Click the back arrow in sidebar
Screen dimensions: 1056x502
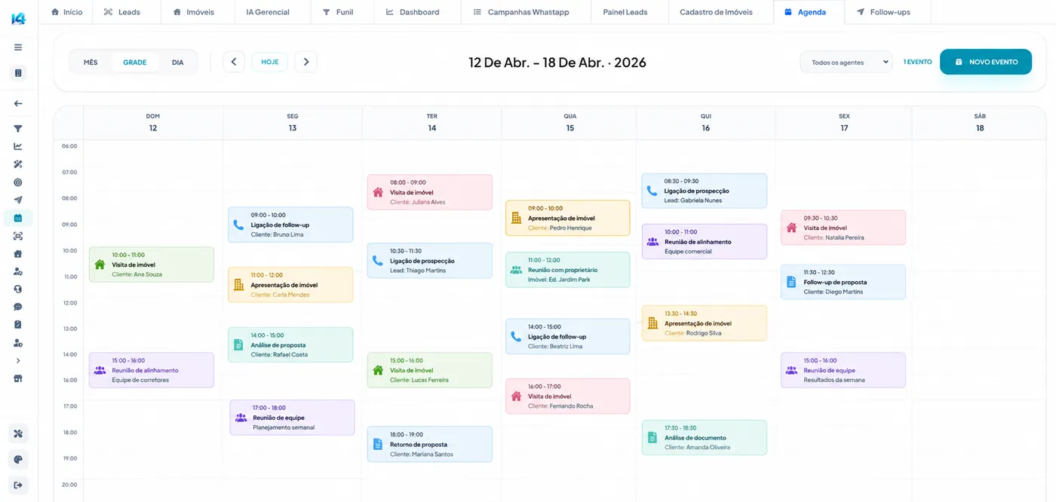pos(18,103)
